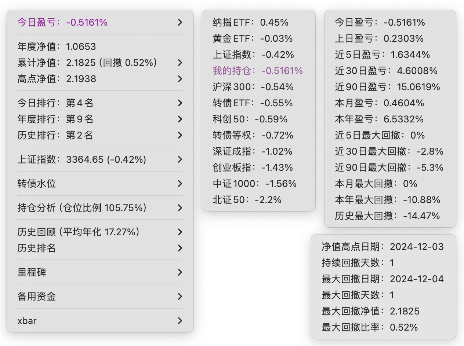
Task: Open the 里程碑 submenu
Action: click(x=32, y=272)
